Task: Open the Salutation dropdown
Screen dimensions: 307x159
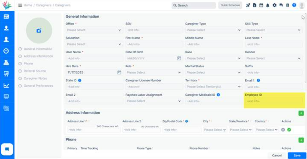Action: 94,44
